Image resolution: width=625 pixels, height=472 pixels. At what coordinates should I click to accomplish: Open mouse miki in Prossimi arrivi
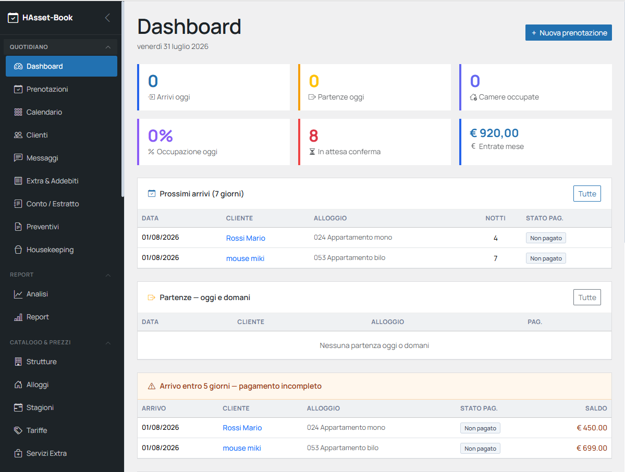[x=245, y=258]
